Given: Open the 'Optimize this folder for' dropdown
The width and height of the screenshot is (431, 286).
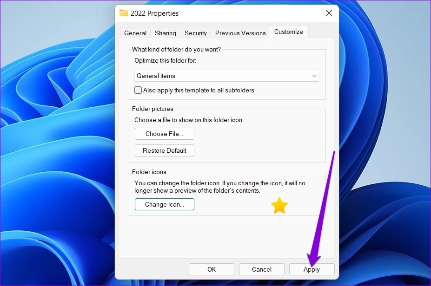Looking at the screenshot, I should [314, 75].
